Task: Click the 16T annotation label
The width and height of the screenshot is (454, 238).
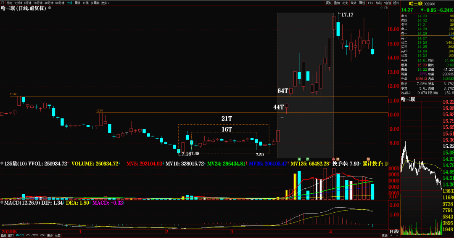Action: point(227,129)
